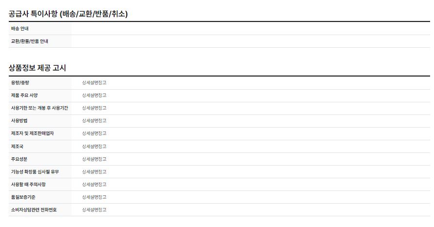Click the 제조자 및 제조판매업자 label
434x227 pixels.
click(32, 133)
